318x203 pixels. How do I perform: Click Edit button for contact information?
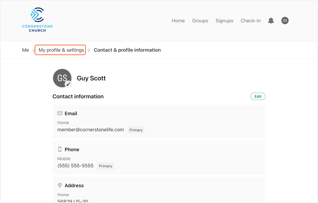[x=258, y=96]
